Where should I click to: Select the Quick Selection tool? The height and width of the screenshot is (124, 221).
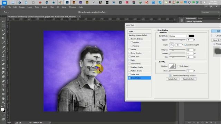coord(3,34)
